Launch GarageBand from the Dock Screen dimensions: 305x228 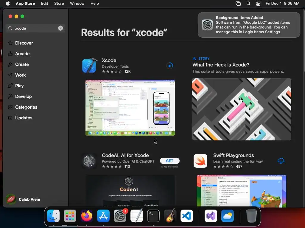pyautogui.click(x=170, y=216)
